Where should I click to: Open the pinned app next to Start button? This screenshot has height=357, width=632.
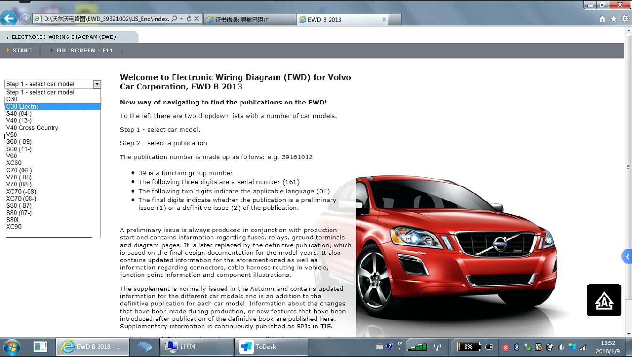click(x=40, y=347)
